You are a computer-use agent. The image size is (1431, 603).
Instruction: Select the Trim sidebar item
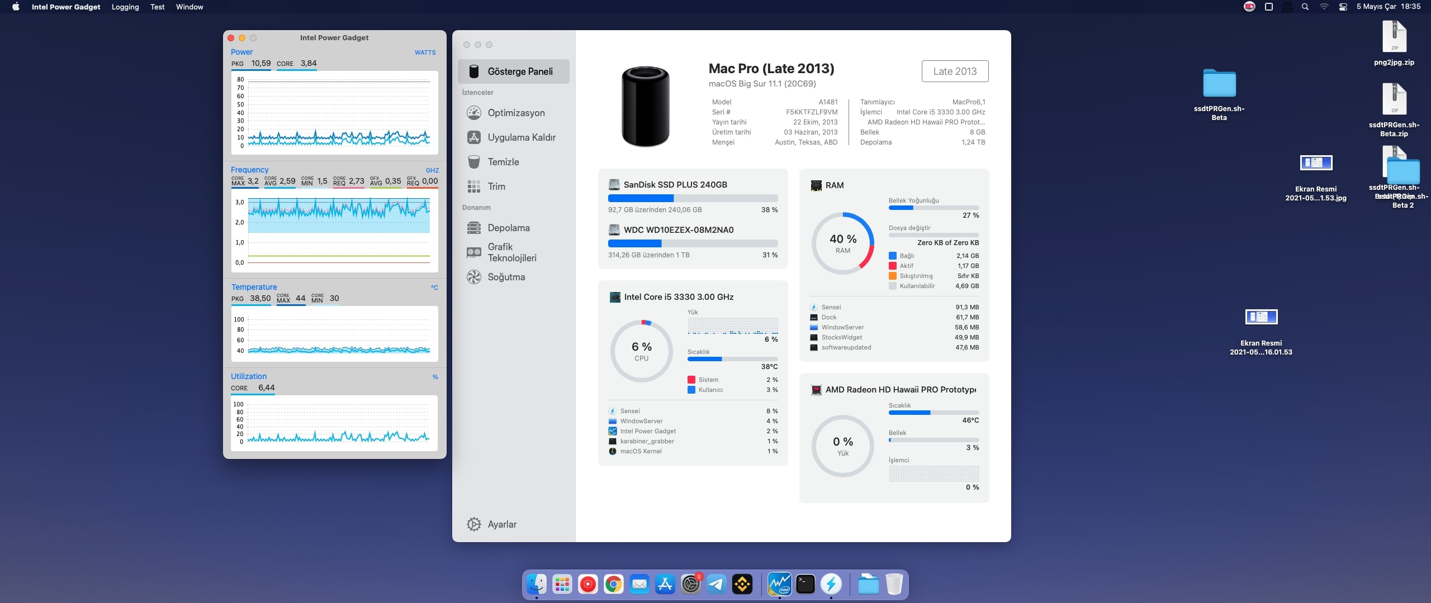tap(496, 186)
